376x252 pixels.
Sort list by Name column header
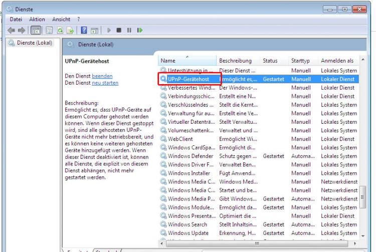[168, 61]
